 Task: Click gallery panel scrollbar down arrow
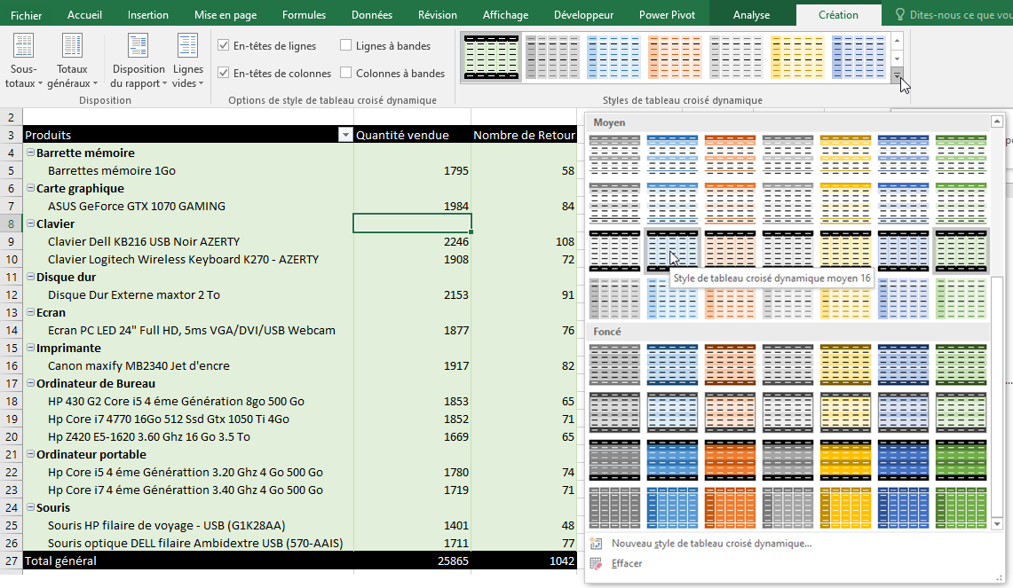997,524
